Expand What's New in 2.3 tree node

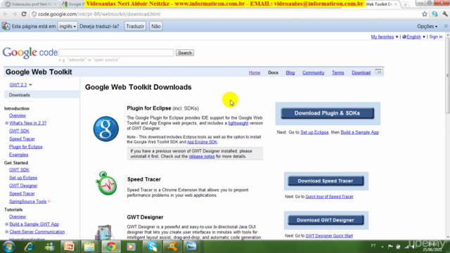[x=6, y=123]
